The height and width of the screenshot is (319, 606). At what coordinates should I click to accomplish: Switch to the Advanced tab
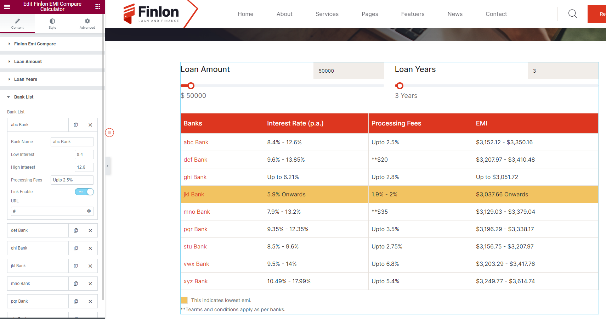click(x=87, y=23)
